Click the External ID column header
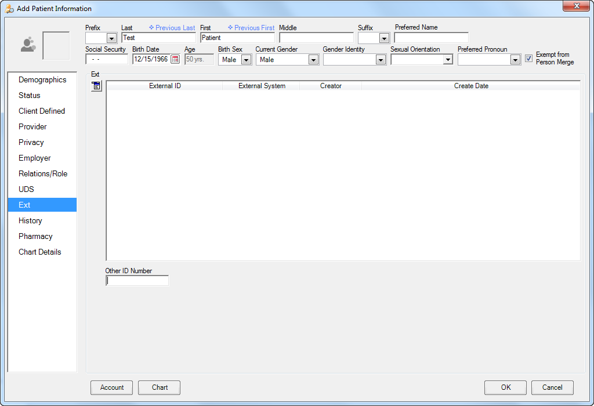 pyautogui.click(x=165, y=86)
